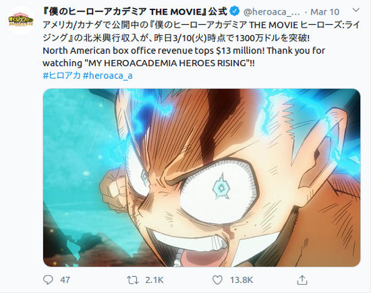371x293 pixels.
Task: Click the 13.8K likes count
Action: coord(241,280)
